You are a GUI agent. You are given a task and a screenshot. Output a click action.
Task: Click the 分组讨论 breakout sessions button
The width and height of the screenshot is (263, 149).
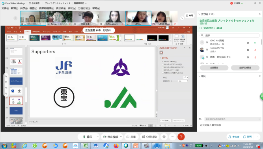click(x=149, y=137)
